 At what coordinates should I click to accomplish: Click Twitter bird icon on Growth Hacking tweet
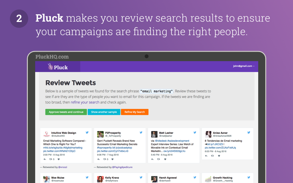tap(249, 178)
